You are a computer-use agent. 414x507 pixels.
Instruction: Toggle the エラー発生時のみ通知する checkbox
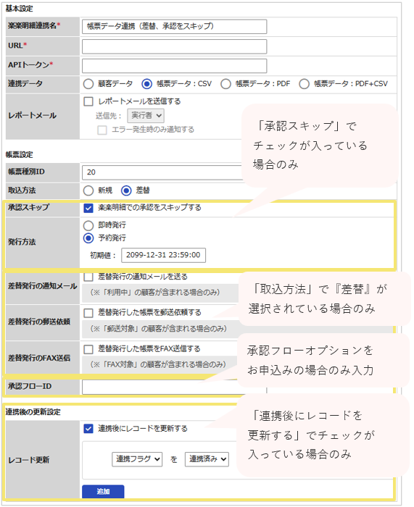(102, 130)
